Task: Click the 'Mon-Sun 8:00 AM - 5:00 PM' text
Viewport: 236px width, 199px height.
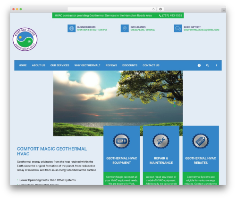Action: pos(92,30)
